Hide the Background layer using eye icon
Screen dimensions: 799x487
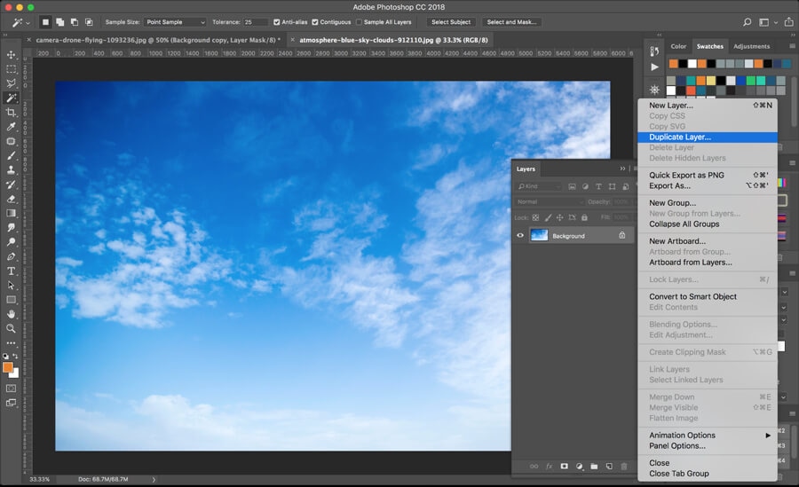(x=520, y=236)
